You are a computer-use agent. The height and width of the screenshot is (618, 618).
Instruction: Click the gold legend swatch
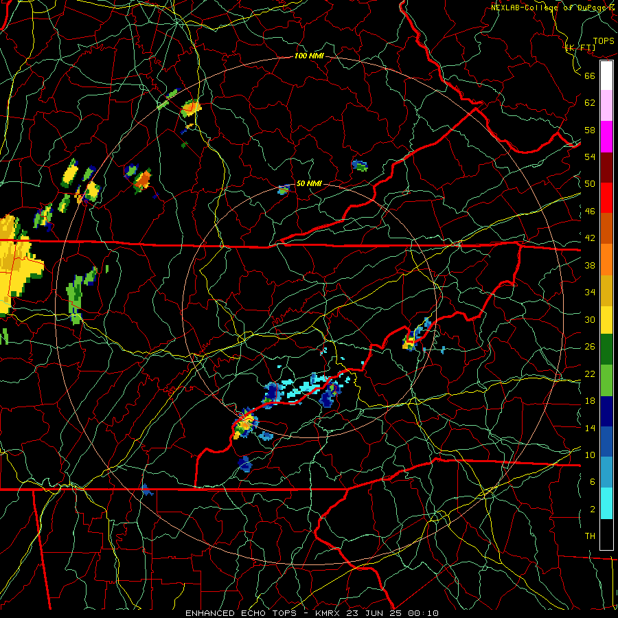606,290
